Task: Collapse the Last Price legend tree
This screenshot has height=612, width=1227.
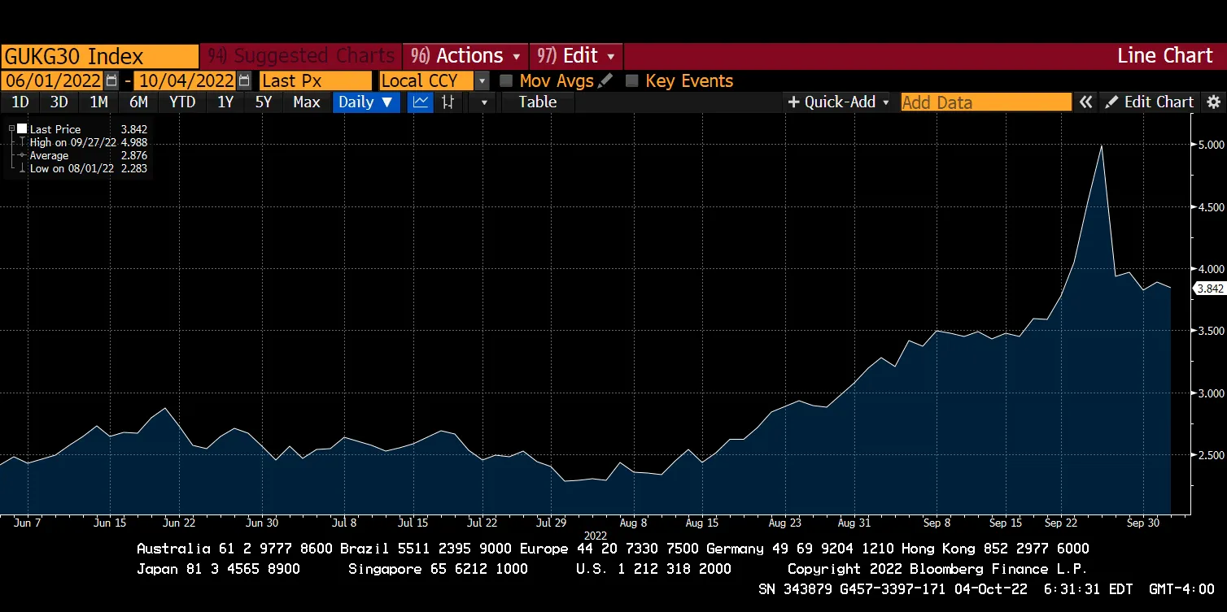Action: (11, 129)
